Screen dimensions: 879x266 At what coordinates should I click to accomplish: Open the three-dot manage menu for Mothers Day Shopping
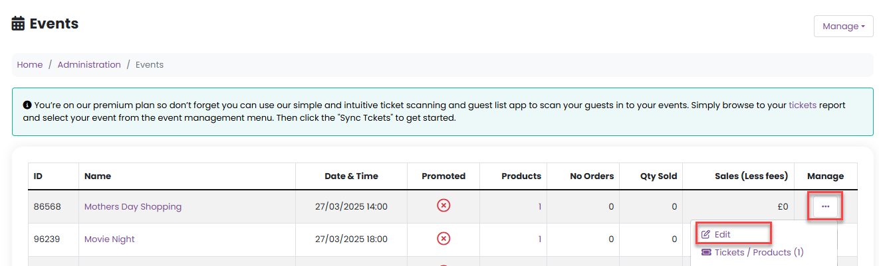pos(825,206)
